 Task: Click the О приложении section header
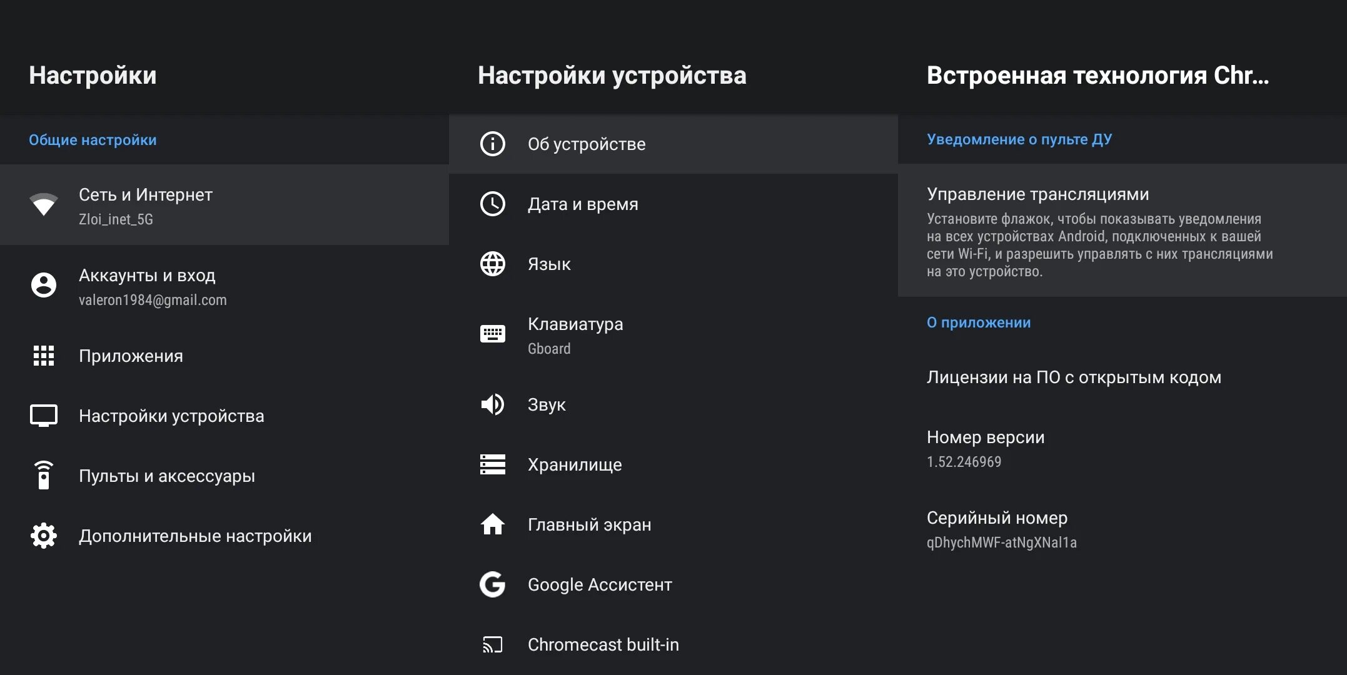pyautogui.click(x=979, y=322)
